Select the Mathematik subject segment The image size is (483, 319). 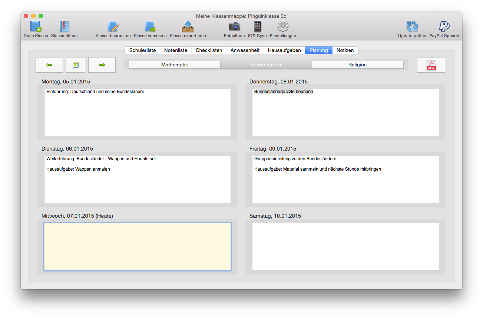pyautogui.click(x=175, y=65)
